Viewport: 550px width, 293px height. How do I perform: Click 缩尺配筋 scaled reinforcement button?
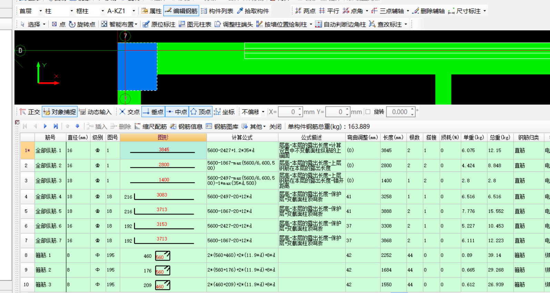pyautogui.click(x=151, y=127)
